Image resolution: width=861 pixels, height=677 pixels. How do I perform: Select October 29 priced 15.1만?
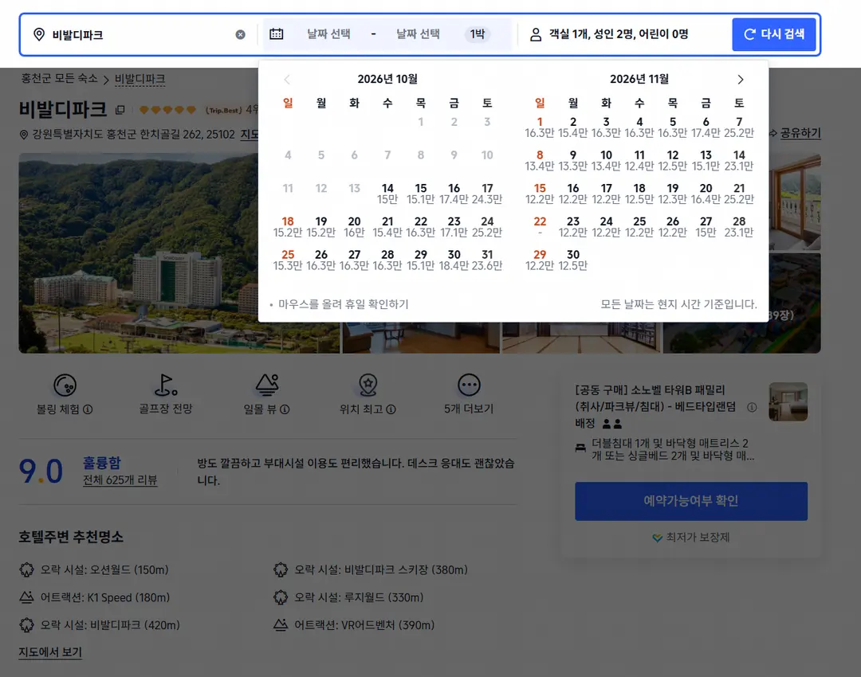[x=421, y=260]
